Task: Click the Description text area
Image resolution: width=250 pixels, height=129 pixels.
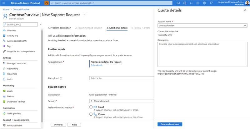Action: (202, 54)
